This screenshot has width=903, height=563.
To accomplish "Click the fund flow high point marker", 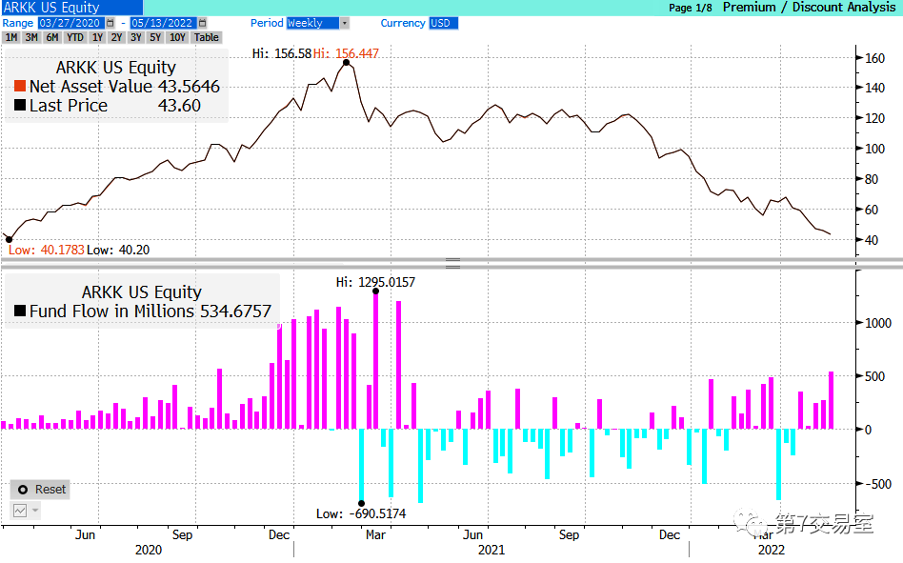I will (375, 292).
